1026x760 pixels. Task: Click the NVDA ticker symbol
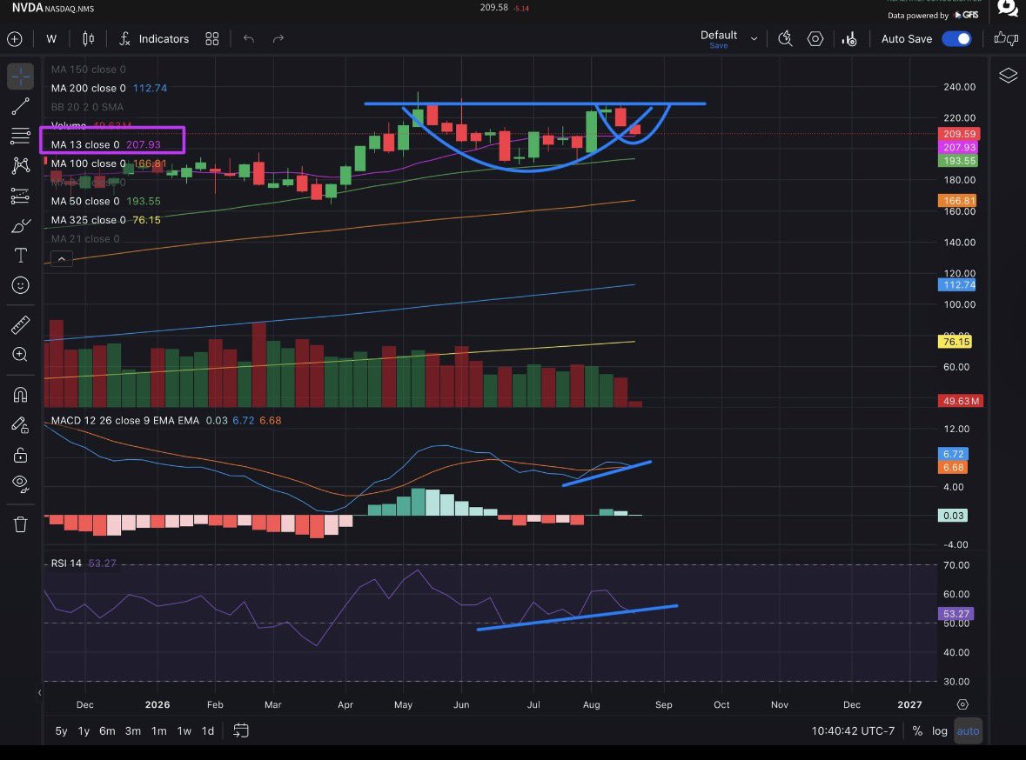[x=28, y=8]
